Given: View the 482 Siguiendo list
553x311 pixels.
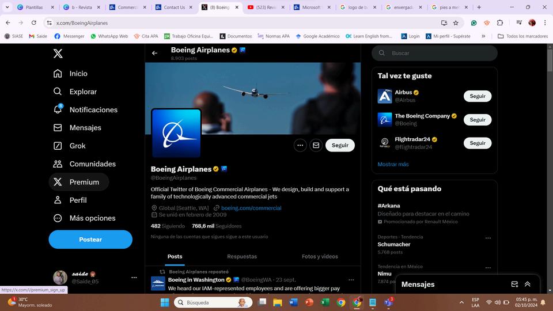Looking at the screenshot, I should coord(168,226).
